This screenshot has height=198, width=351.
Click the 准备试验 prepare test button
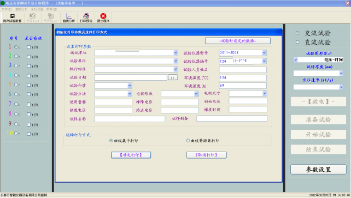[x=318, y=119]
